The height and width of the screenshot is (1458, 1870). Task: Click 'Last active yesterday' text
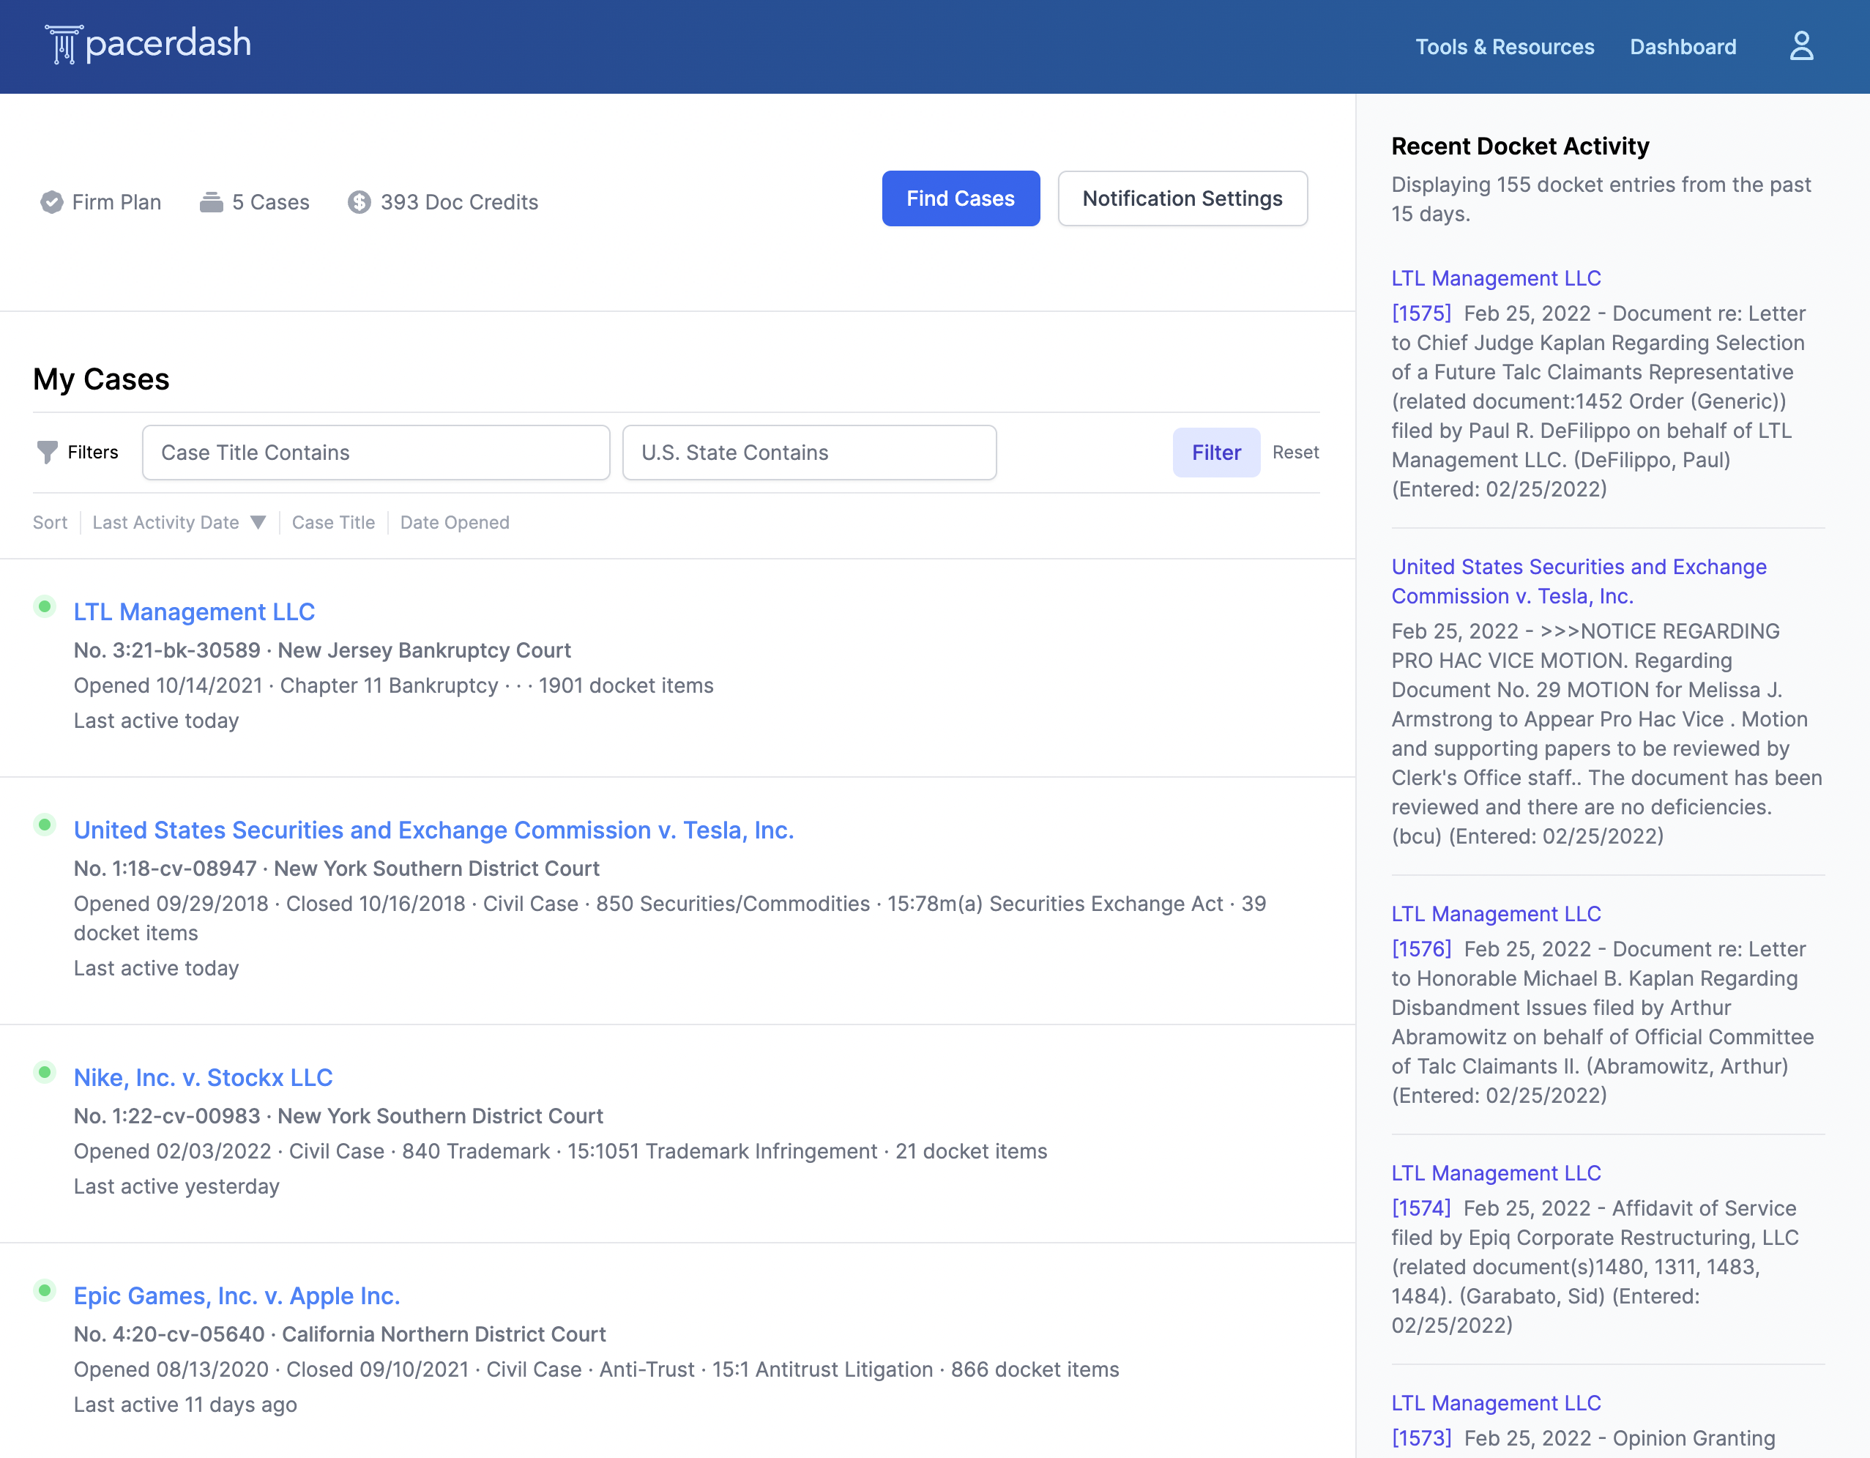[x=176, y=1186]
